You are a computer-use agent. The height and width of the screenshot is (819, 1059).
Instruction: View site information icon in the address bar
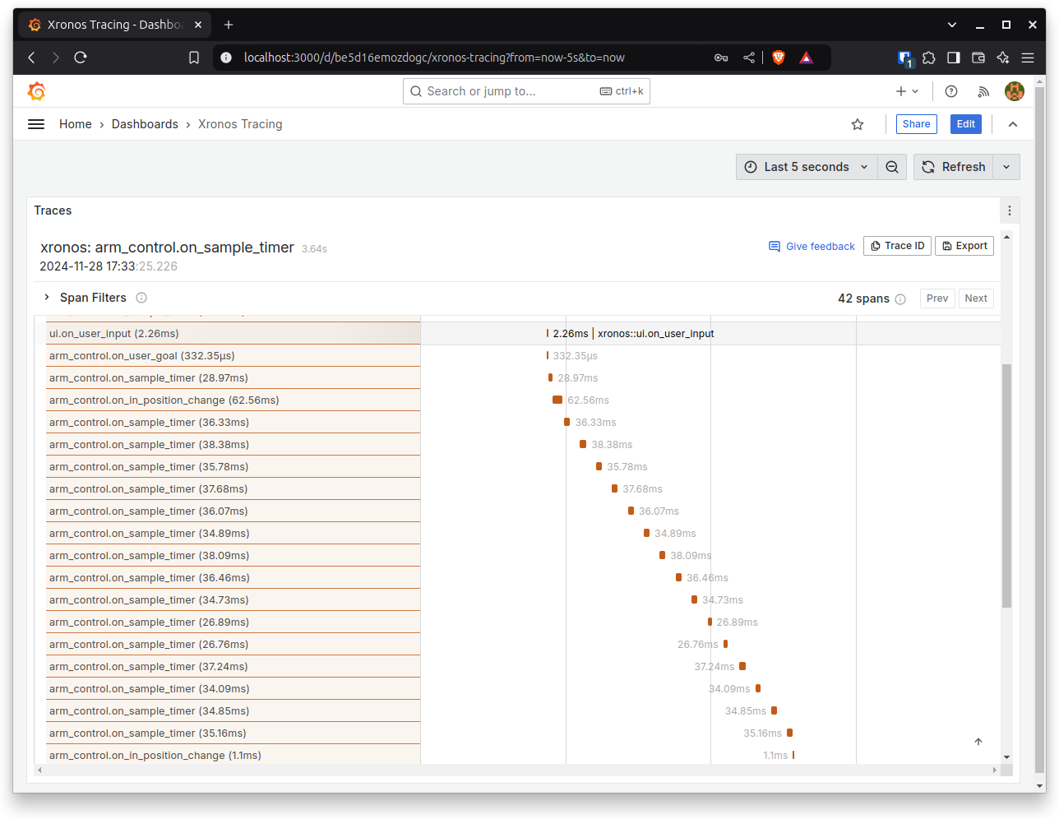click(226, 58)
